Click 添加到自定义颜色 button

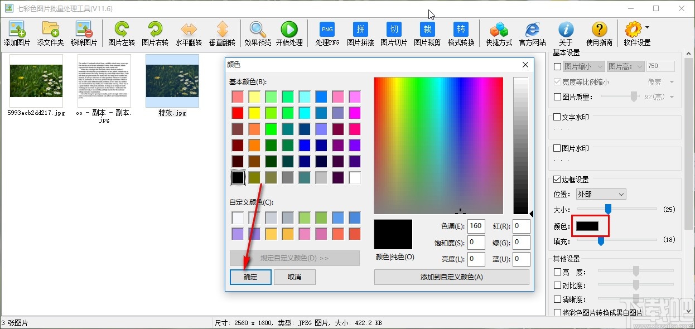tap(451, 277)
